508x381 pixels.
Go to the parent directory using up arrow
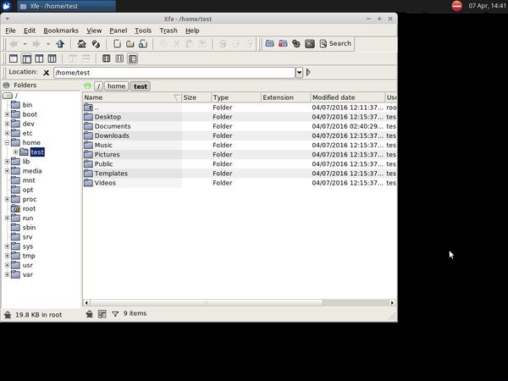pos(60,44)
